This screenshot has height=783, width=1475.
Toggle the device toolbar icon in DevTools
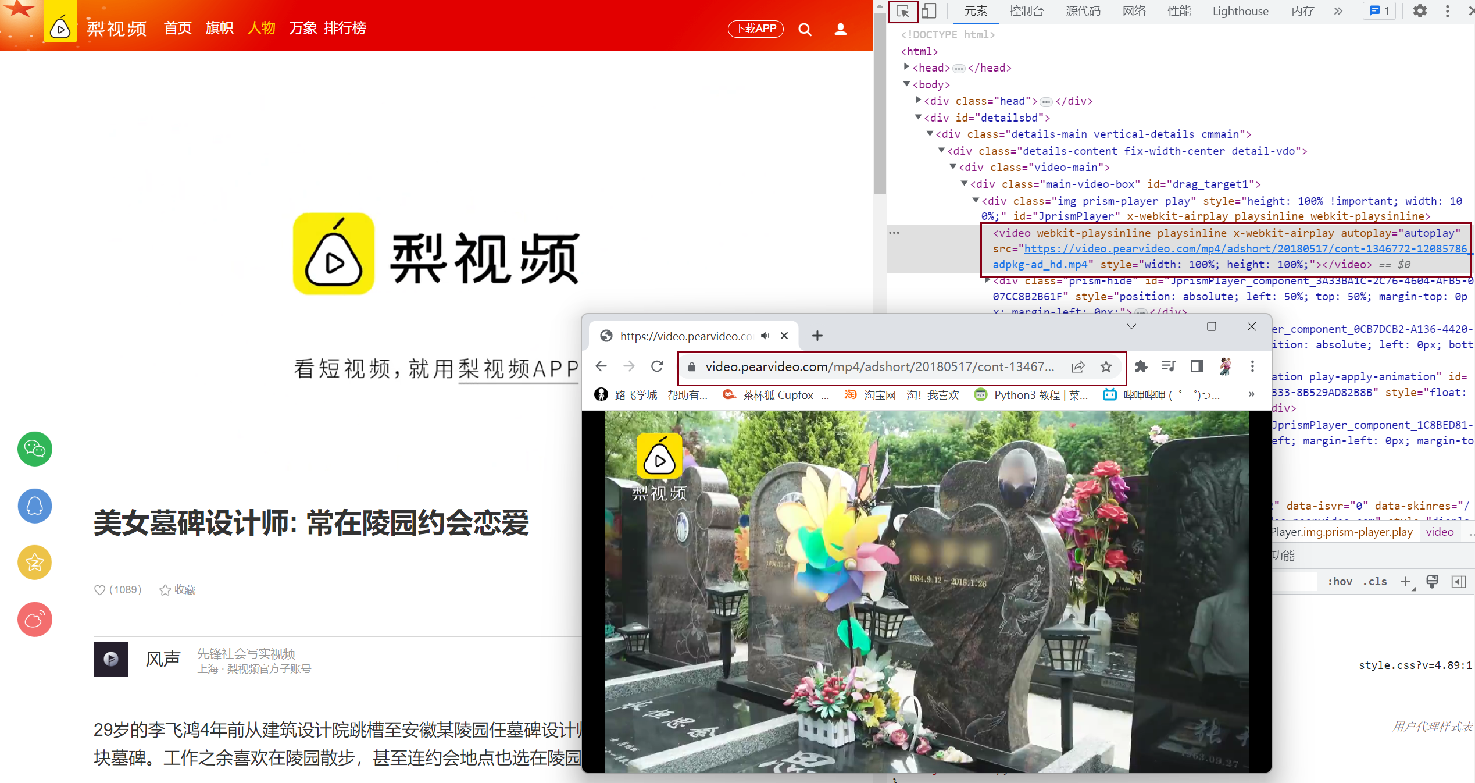click(x=928, y=11)
